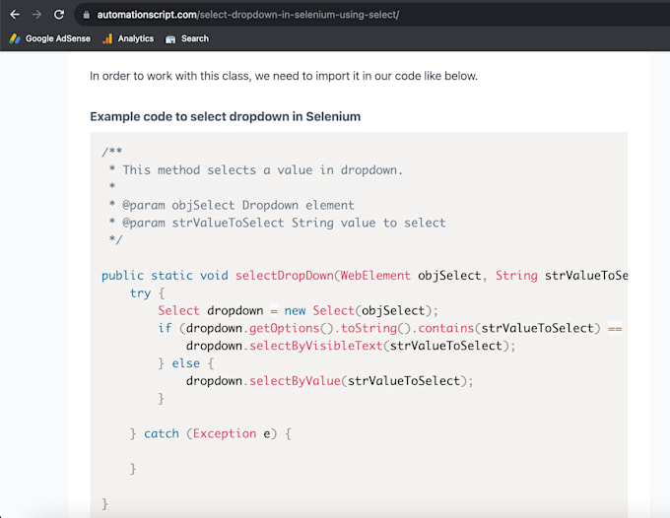The image size is (670, 518).
Task: Click the Search bookmark icon
Action: tap(170, 39)
